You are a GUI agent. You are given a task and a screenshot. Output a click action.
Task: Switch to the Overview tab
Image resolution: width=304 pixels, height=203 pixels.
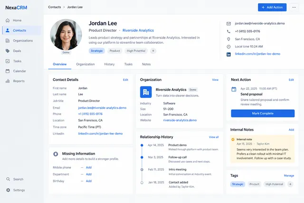(x=60, y=64)
